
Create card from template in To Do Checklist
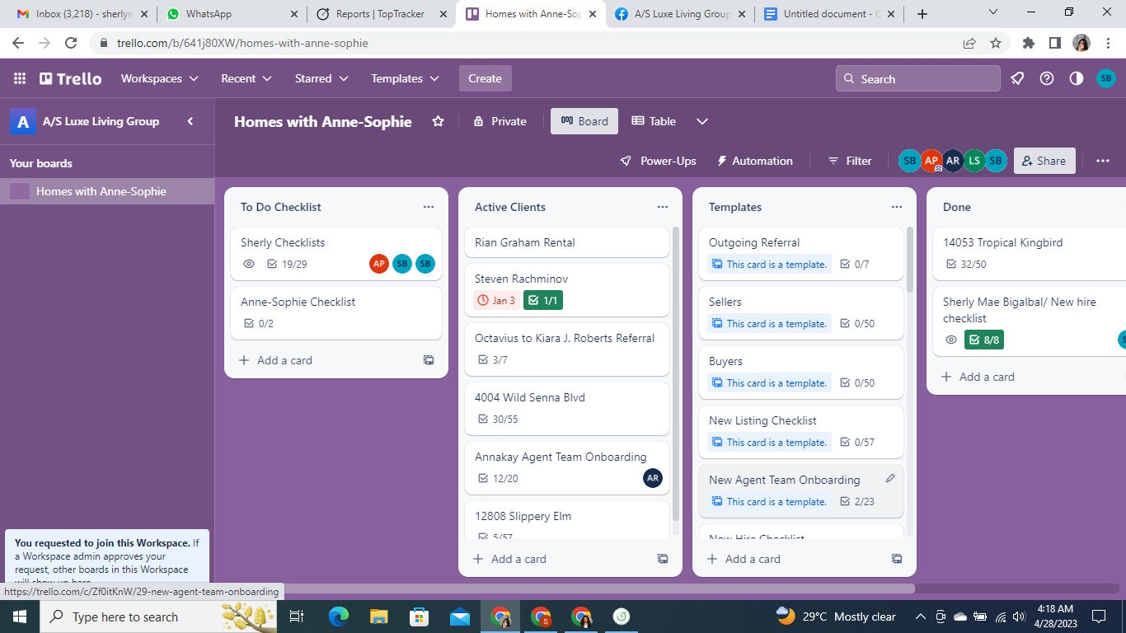point(429,360)
